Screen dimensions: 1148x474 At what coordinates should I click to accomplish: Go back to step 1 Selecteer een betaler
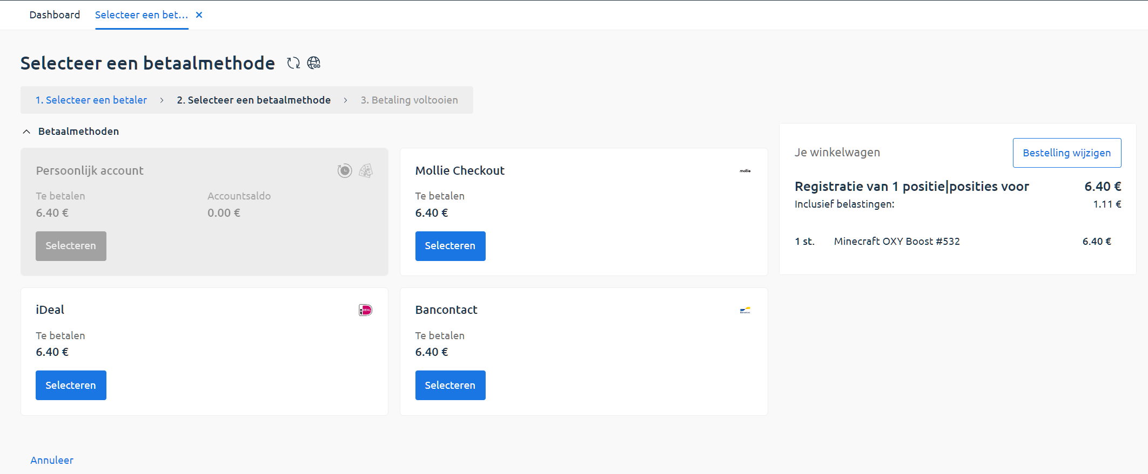pyautogui.click(x=91, y=100)
